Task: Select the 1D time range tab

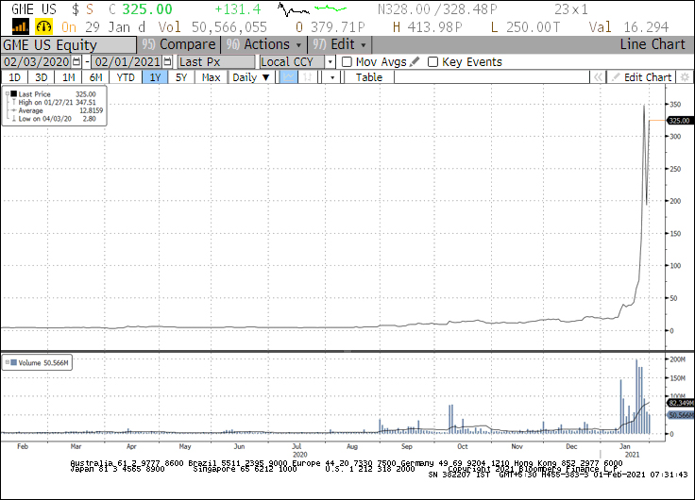Action: pyautogui.click(x=14, y=77)
